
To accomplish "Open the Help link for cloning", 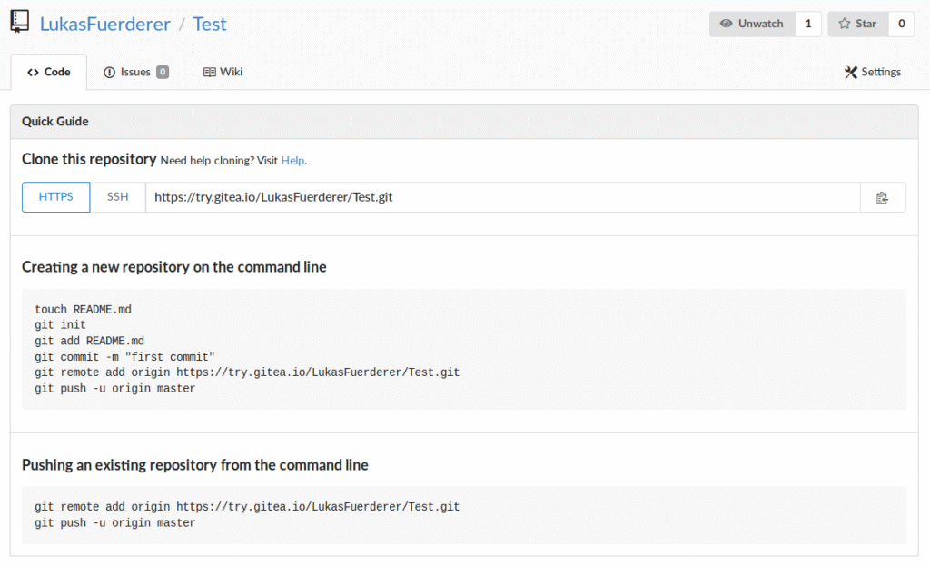I will click(x=292, y=160).
